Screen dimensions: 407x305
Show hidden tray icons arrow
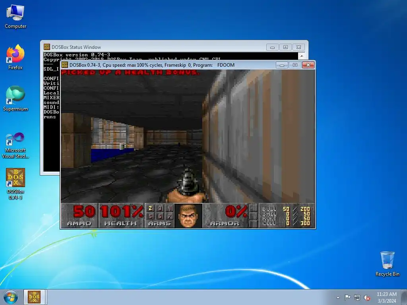(338, 297)
